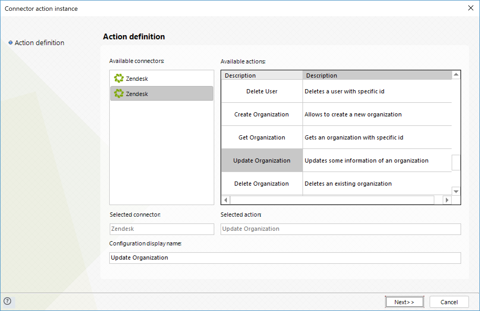Click 'Deletes an existing organization' cell
Image resolution: width=480 pixels, height=311 pixels.
(377, 184)
